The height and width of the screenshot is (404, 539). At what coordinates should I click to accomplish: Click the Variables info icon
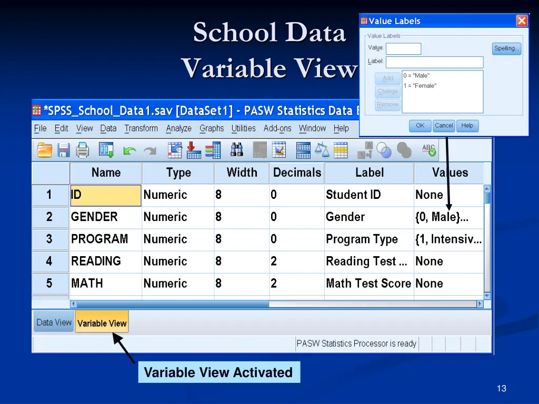tap(213, 150)
